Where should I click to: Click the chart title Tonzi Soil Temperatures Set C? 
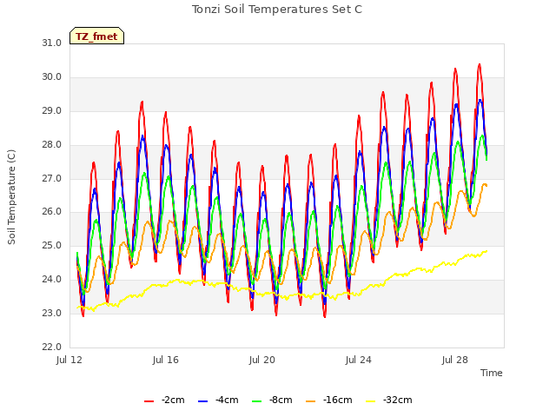277,10
